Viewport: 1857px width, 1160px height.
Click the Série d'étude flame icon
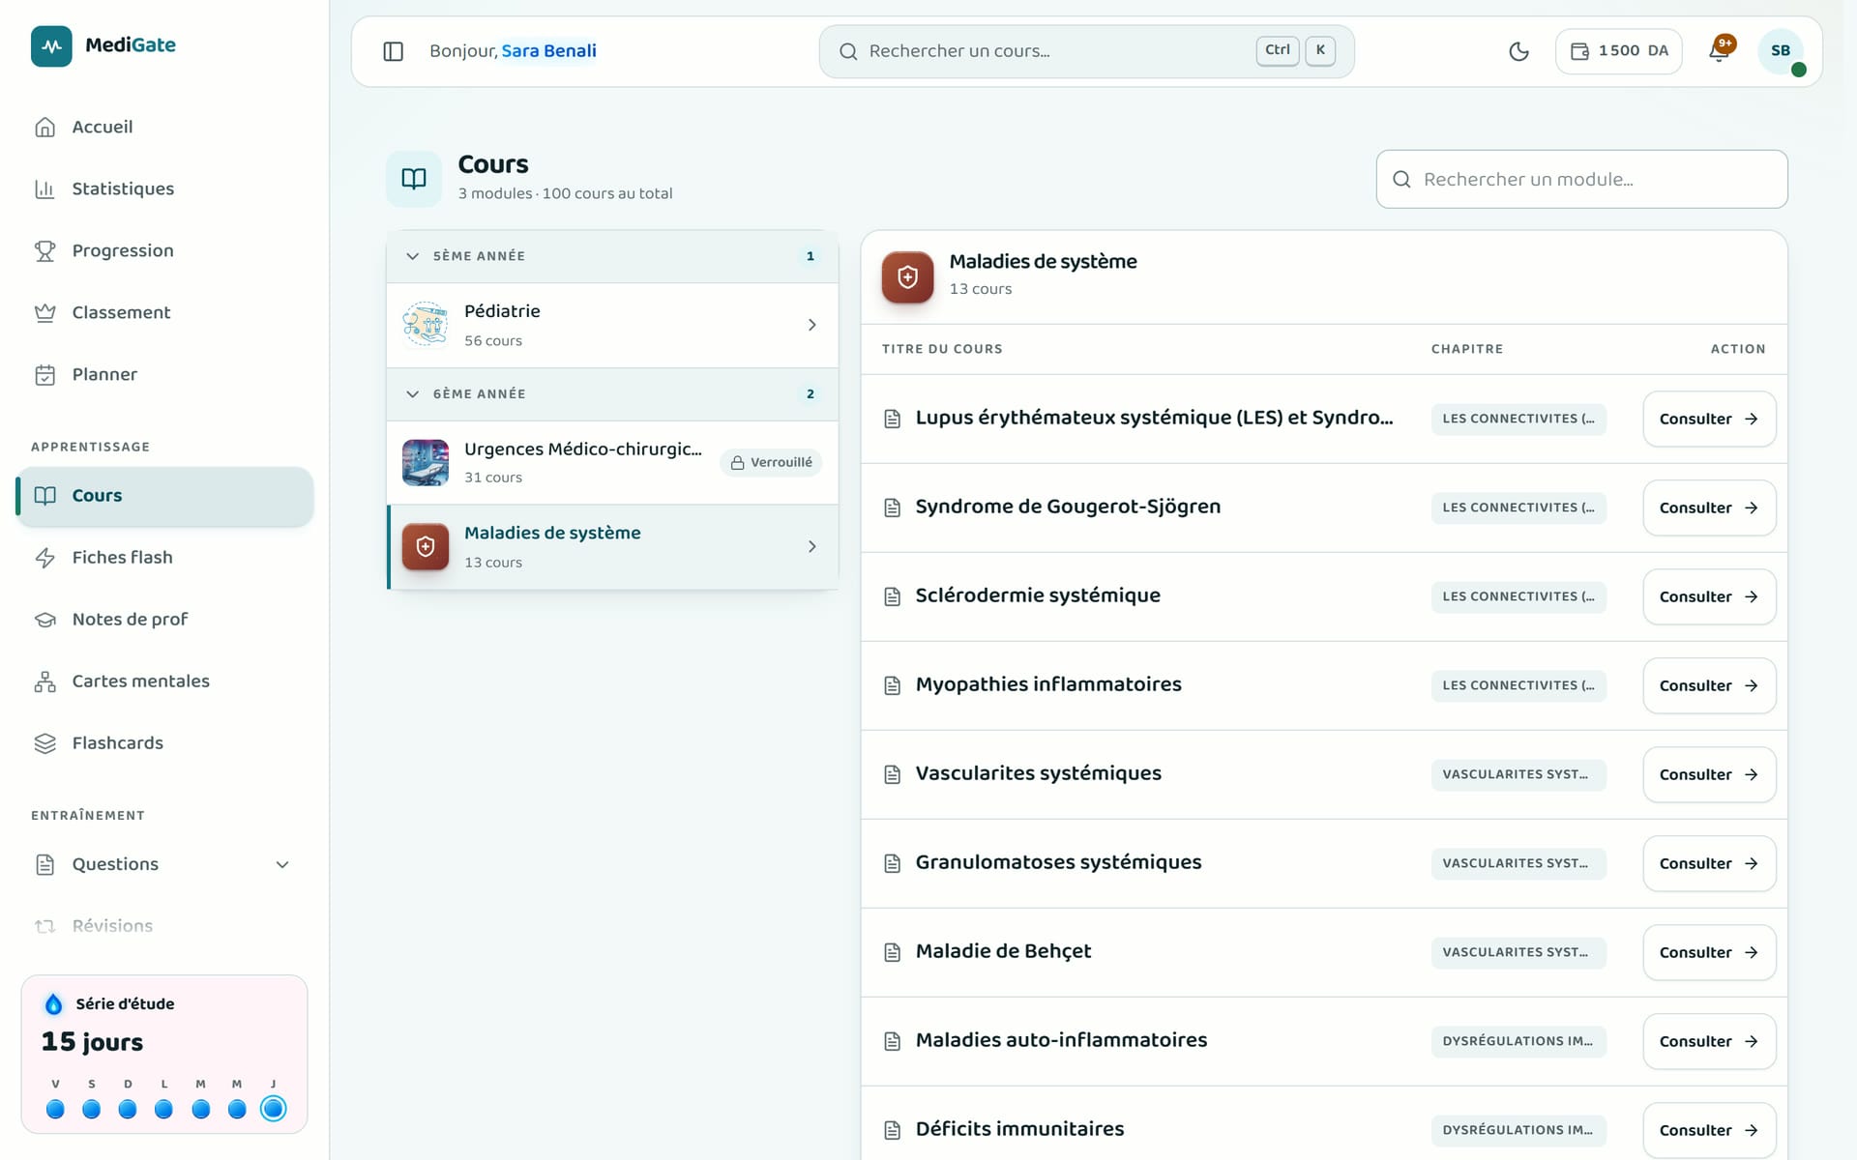(54, 1004)
